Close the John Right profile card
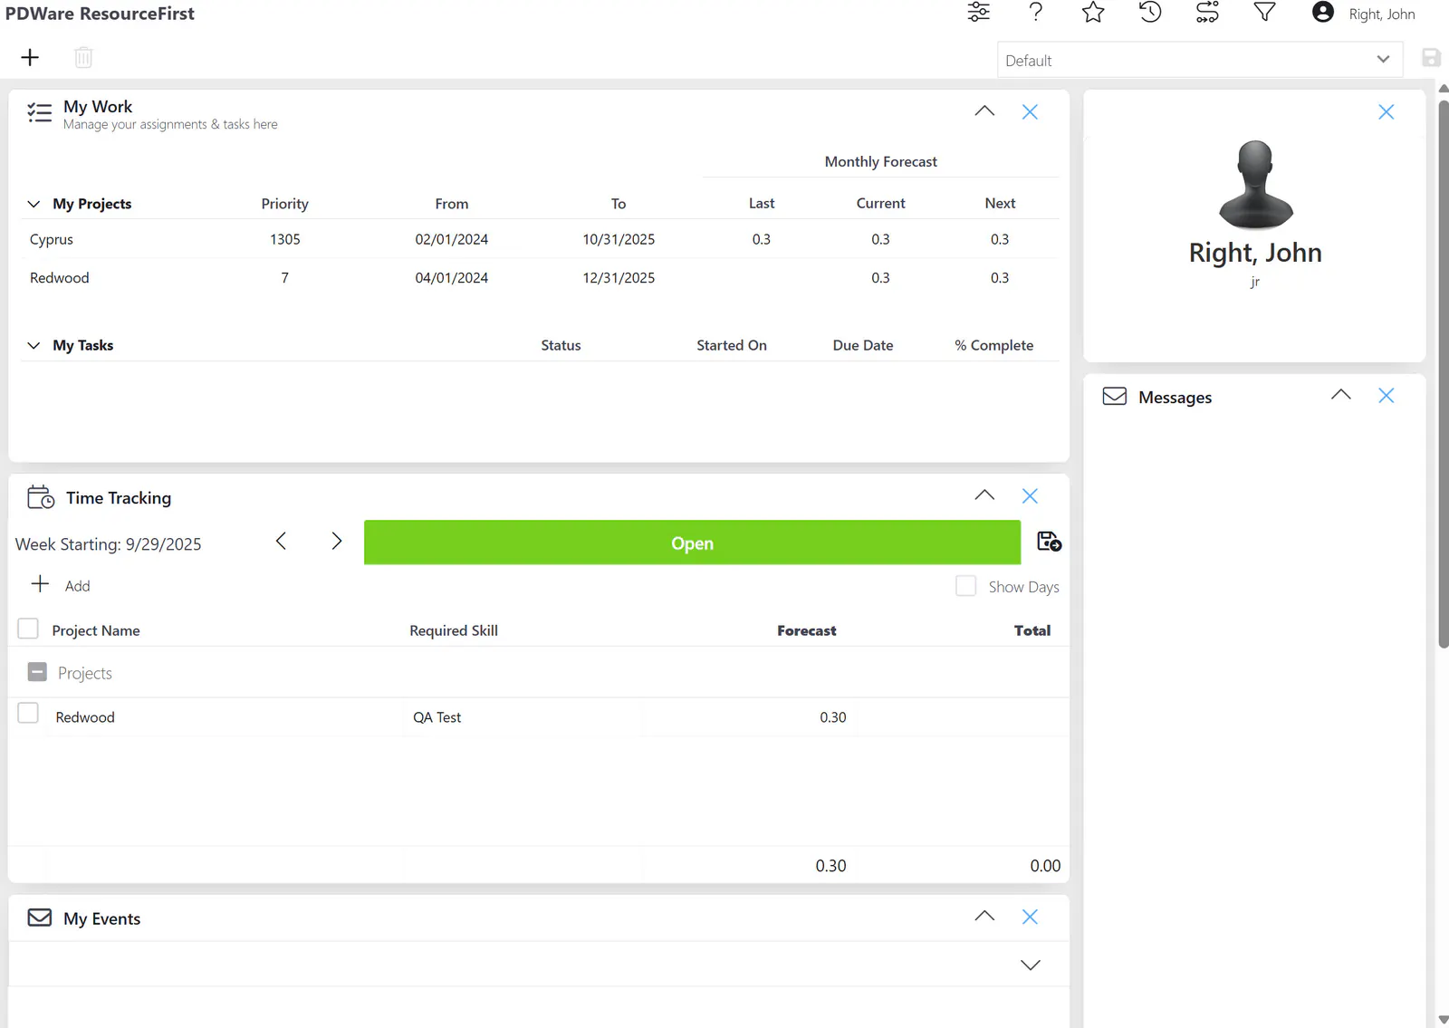Viewport: 1449px width, 1028px height. click(1386, 112)
